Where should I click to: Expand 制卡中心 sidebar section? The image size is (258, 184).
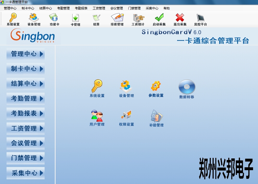coord(26,69)
